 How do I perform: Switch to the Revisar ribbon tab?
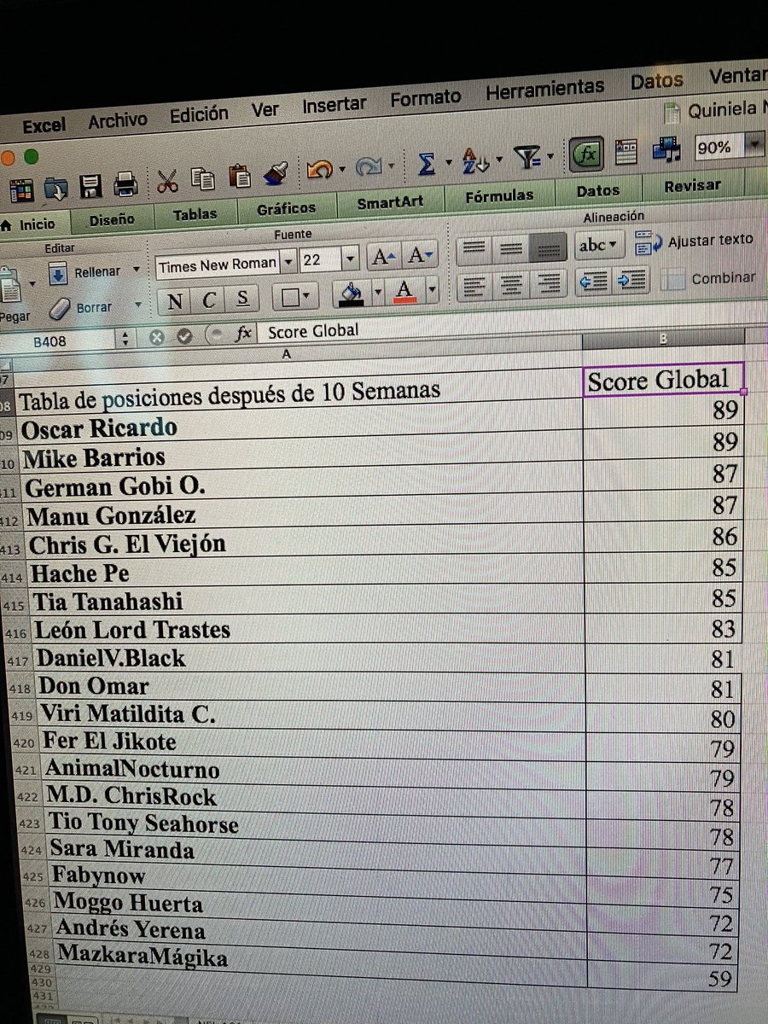[x=693, y=186]
